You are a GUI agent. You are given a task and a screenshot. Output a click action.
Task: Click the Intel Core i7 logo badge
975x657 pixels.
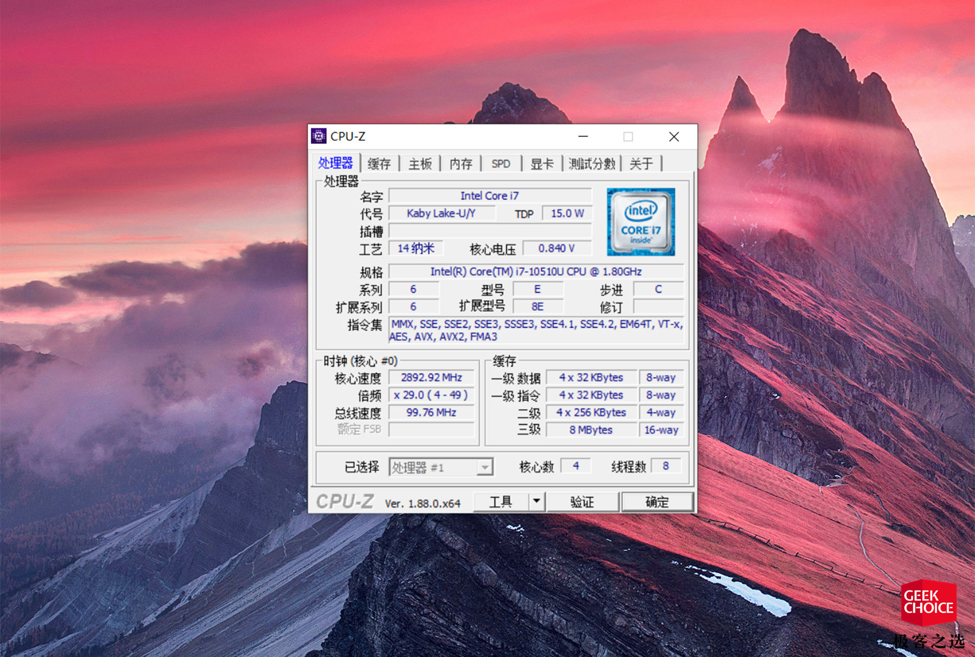pyautogui.click(x=641, y=222)
